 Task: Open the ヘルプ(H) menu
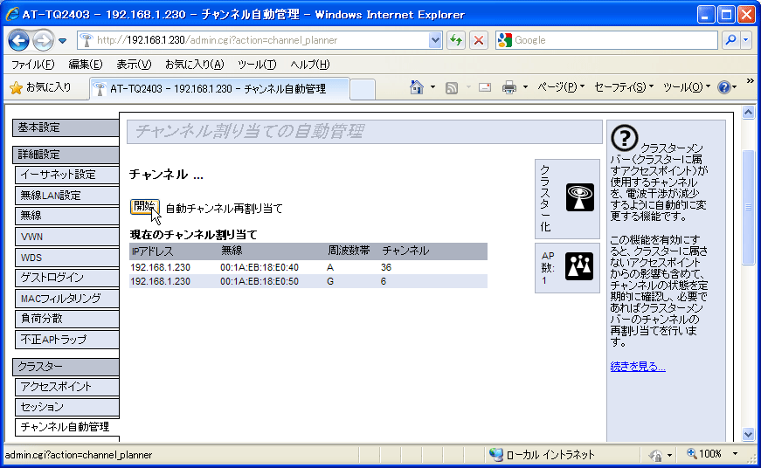[x=309, y=65]
